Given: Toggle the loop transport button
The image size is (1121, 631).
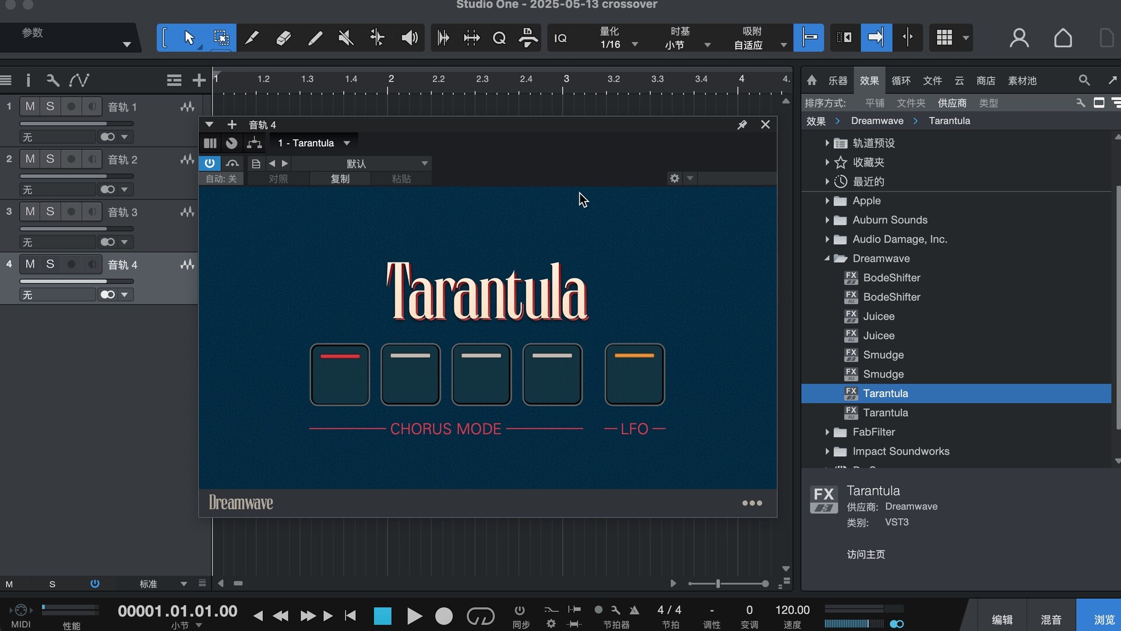Looking at the screenshot, I should coord(481,616).
